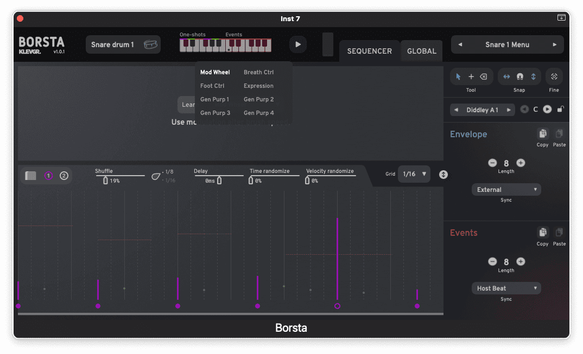
Task: Adjust the Delay slider handle
Action: tap(219, 181)
